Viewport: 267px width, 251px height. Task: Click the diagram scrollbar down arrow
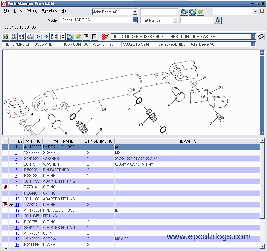coord(262,132)
